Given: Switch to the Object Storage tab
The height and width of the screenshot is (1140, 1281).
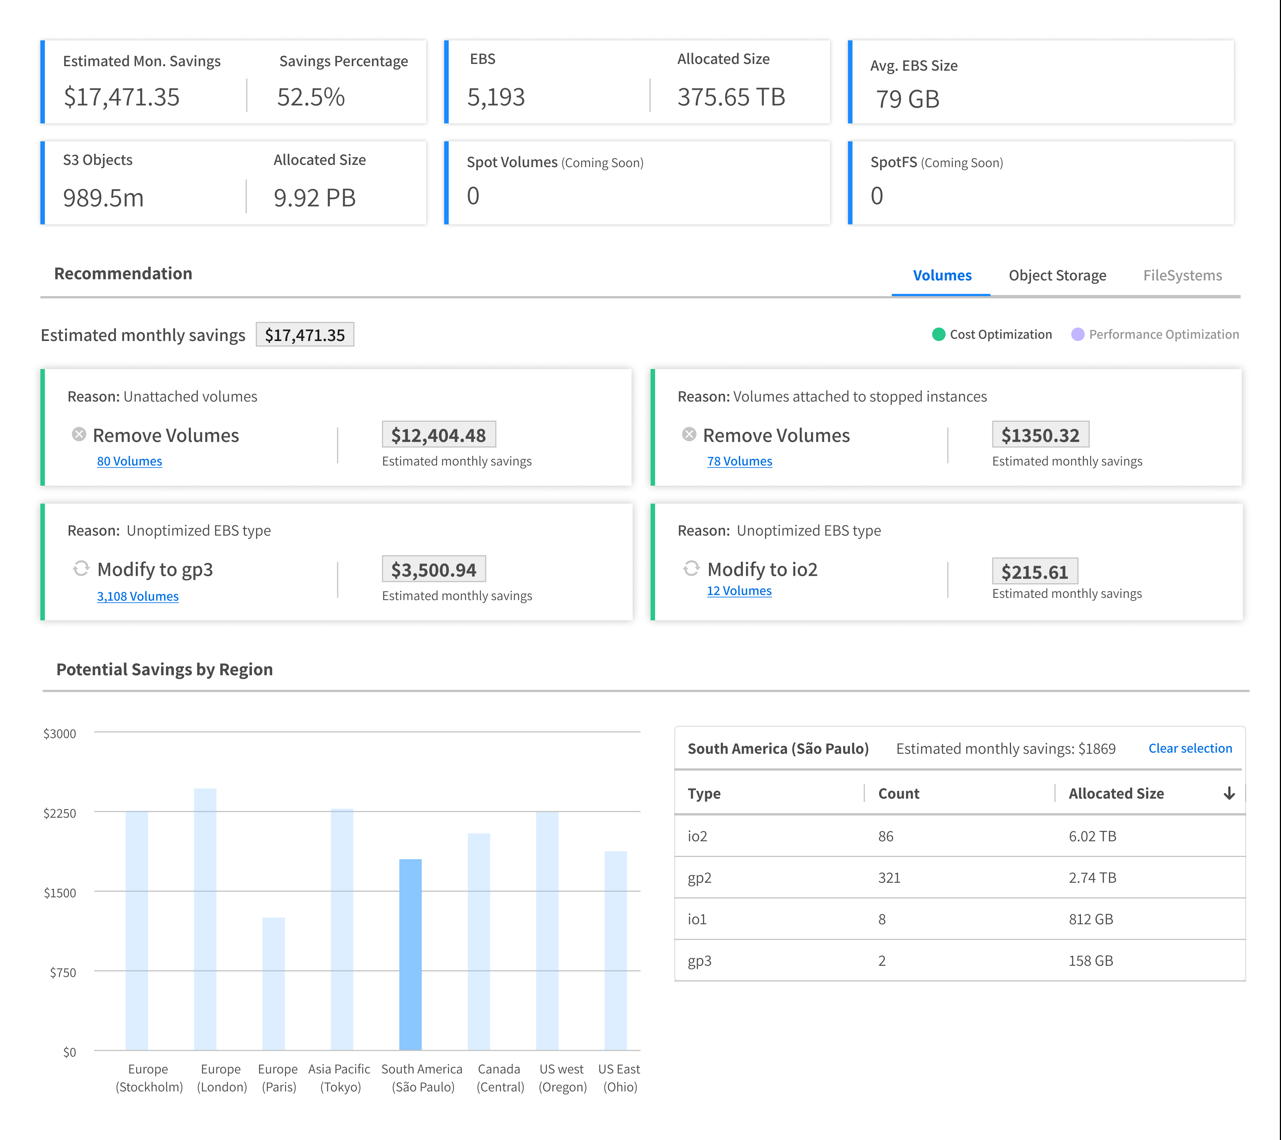Looking at the screenshot, I should pos(1057,275).
